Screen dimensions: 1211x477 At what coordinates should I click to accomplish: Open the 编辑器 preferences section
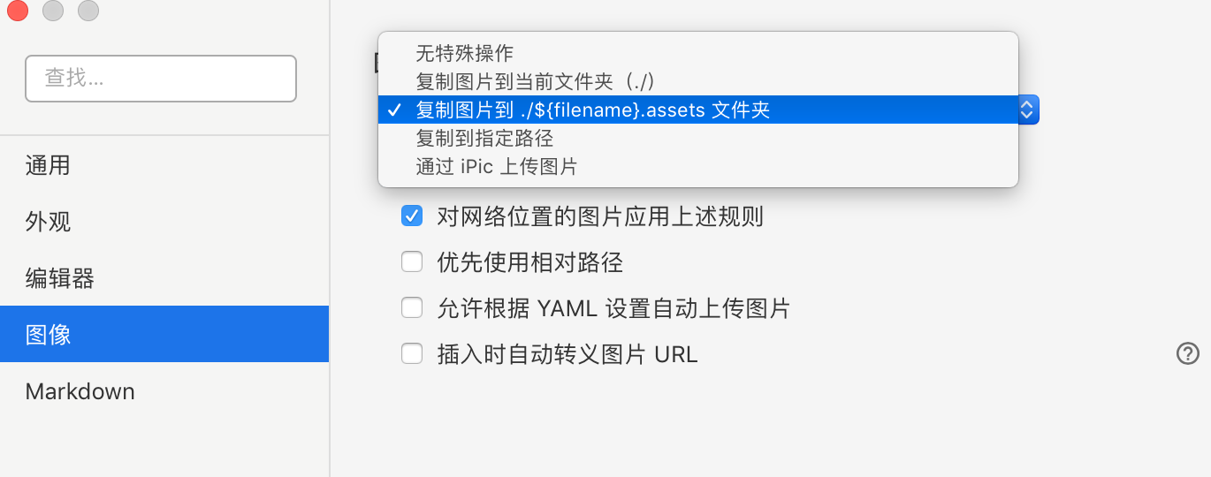click(59, 278)
